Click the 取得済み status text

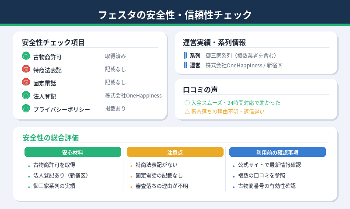[115, 56]
